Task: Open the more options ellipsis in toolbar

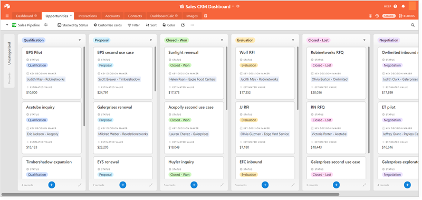Action: click(x=192, y=25)
